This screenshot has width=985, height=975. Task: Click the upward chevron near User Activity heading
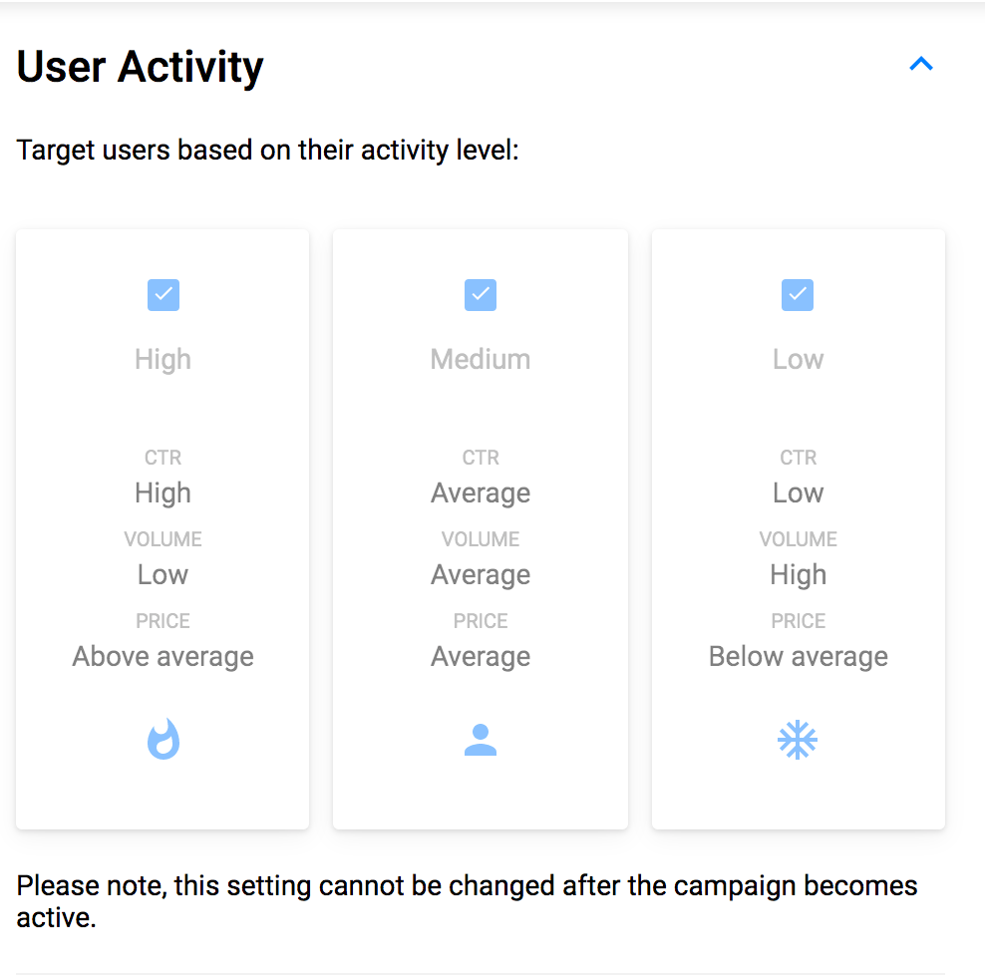pyautogui.click(x=920, y=64)
